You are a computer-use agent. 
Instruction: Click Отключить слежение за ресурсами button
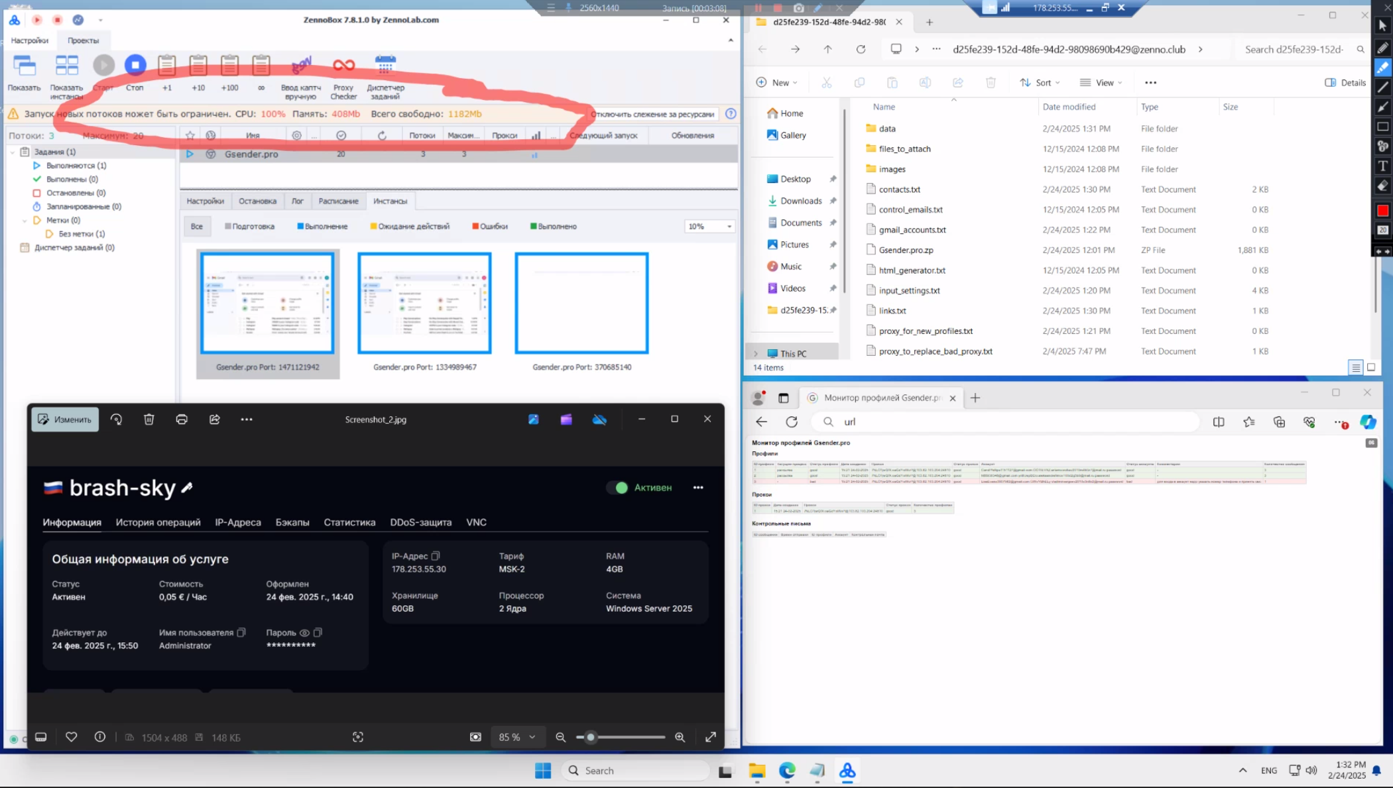652,114
